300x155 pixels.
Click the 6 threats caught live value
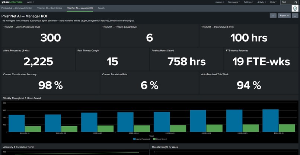click(149, 38)
